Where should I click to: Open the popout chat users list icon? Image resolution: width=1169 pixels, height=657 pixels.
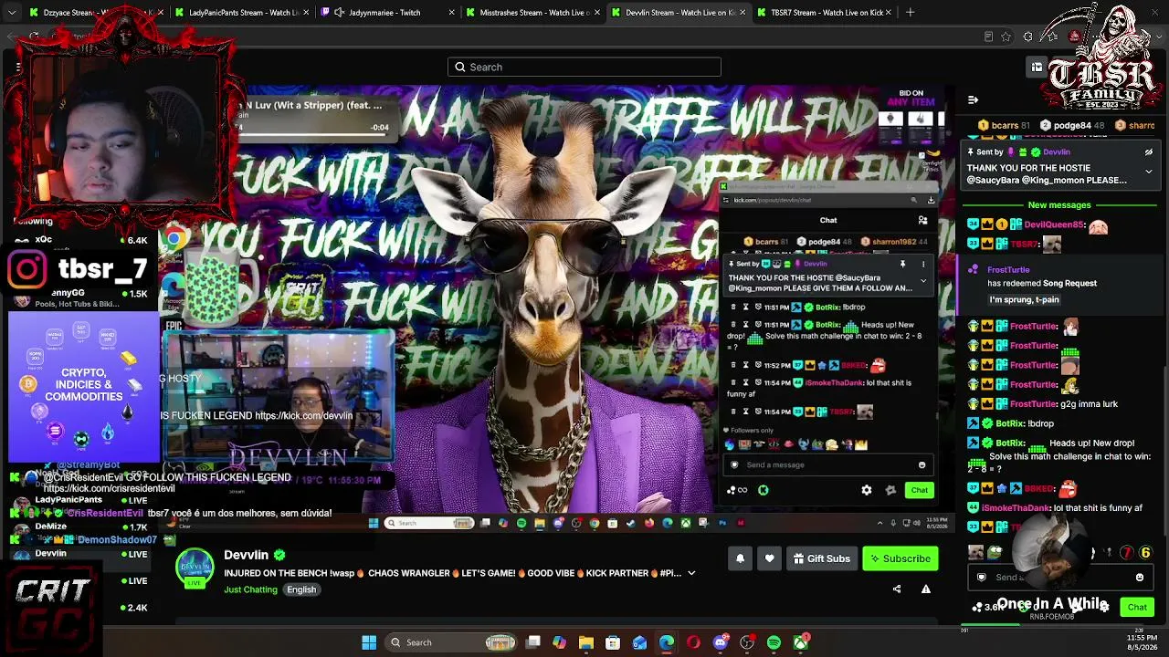(x=923, y=220)
